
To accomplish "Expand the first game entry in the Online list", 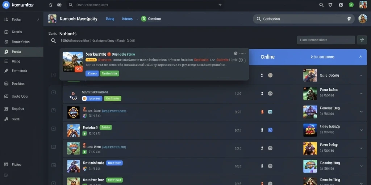I will (x=361, y=75).
